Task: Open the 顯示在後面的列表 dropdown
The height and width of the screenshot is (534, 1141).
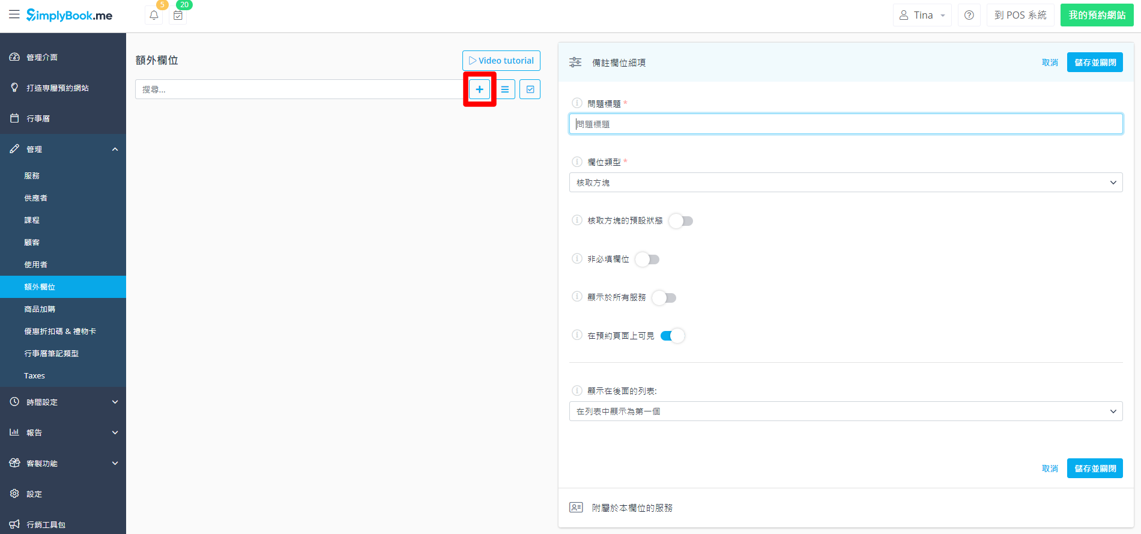Action: [846, 411]
